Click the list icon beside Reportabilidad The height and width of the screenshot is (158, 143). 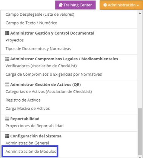tap(7, 118)
